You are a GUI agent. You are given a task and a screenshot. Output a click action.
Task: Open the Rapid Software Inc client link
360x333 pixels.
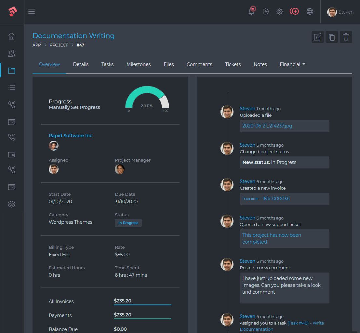(x=70, y=135)
